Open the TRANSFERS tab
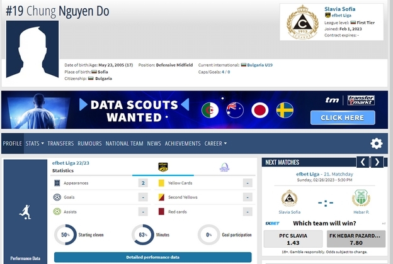This screenshot has width=393, height=264. [x=60, y=143]
